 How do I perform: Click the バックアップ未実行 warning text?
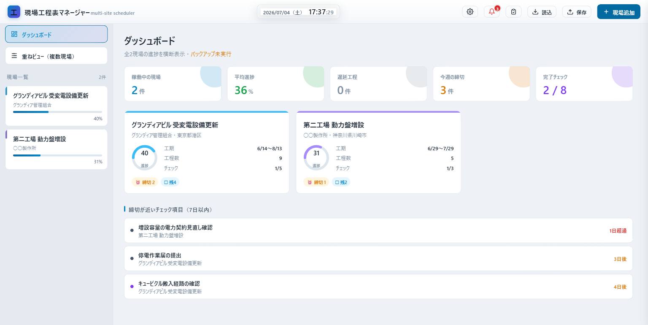(x=211, y=54)
